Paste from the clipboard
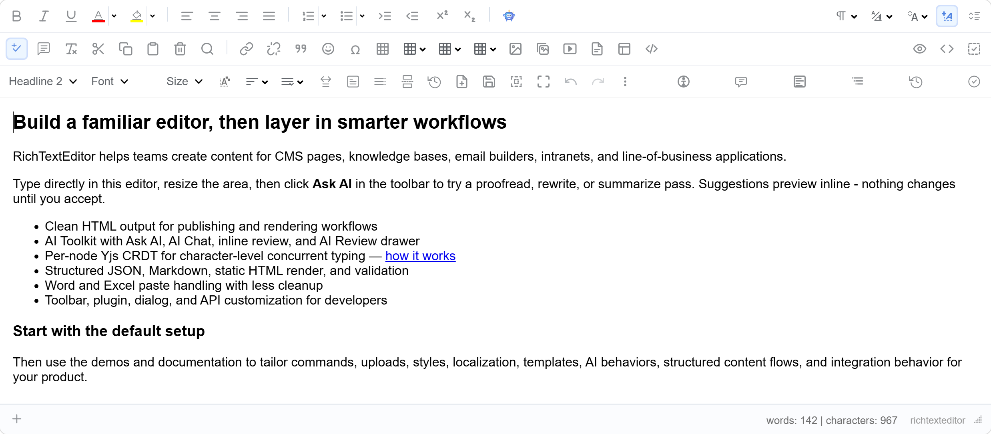 (152, 49)
